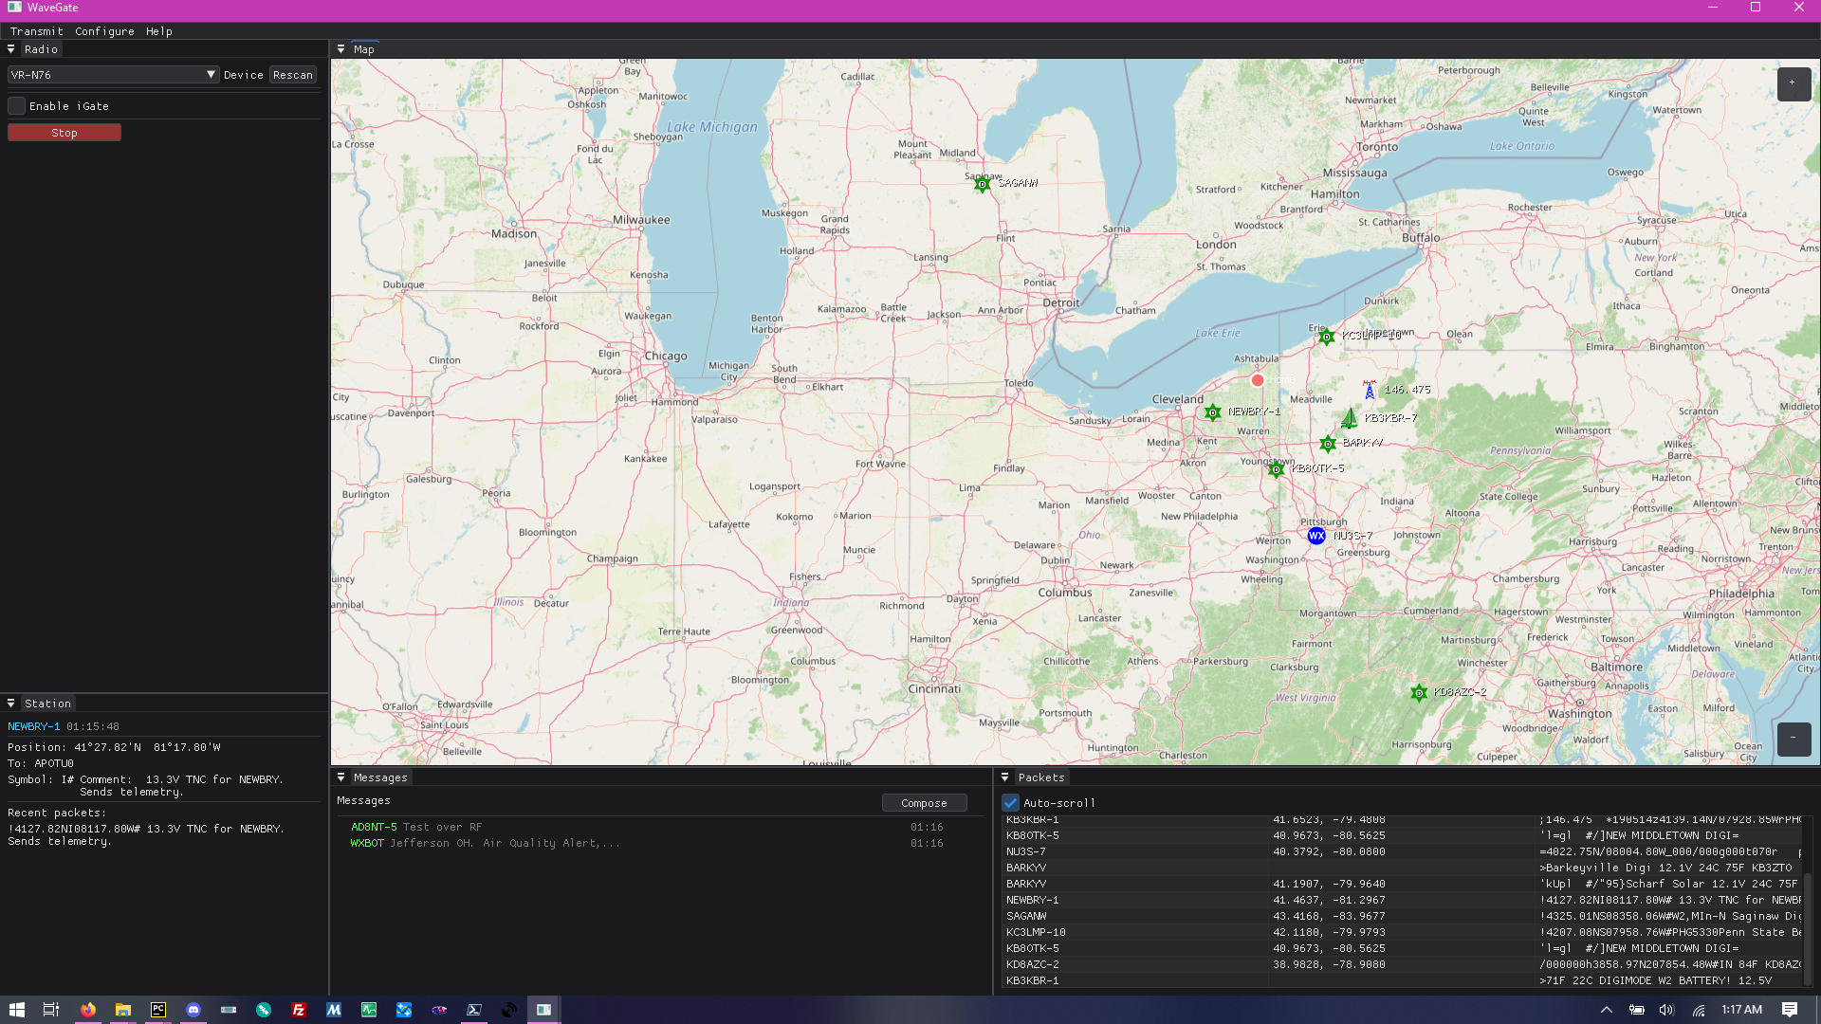
Task: Open PyCharm from the taskbar
Action: point(158,1010)
